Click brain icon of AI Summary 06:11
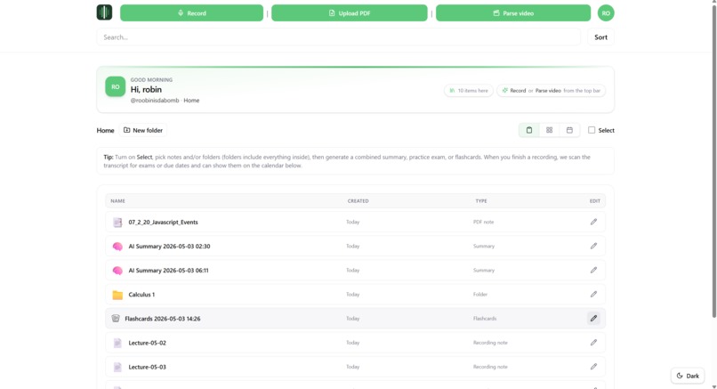The height and width of the screenshot is (389, 717). coord(117,271)
